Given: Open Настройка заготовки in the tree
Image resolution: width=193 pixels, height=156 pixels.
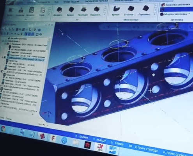Looking at the screenshot, I should point(17,39).
